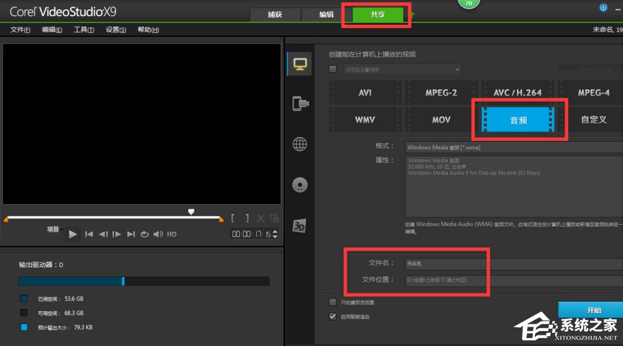The image size is (623, 346).
Task: Click the output drive space bar
Action: tap(145, 281)
